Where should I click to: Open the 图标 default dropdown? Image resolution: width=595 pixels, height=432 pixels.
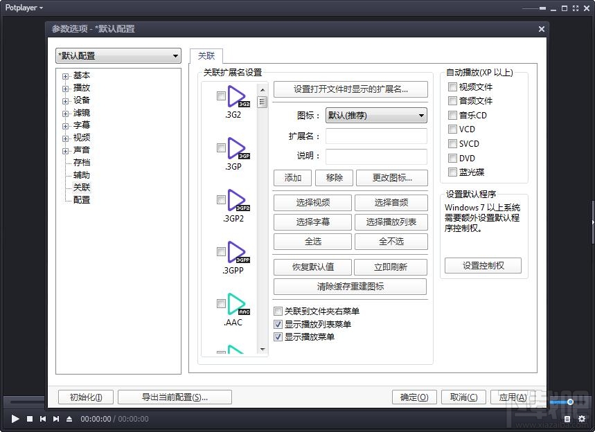click(x=376, y=115)
